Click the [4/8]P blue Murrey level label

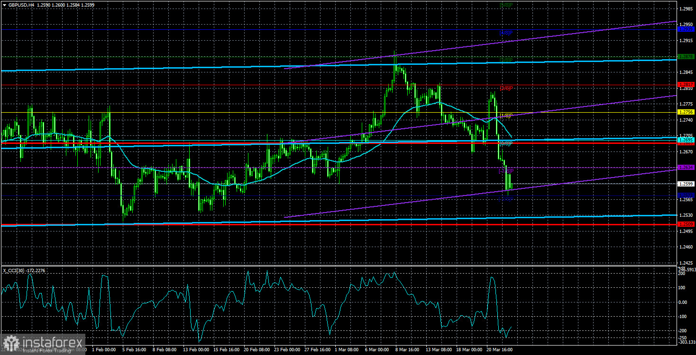506,33
